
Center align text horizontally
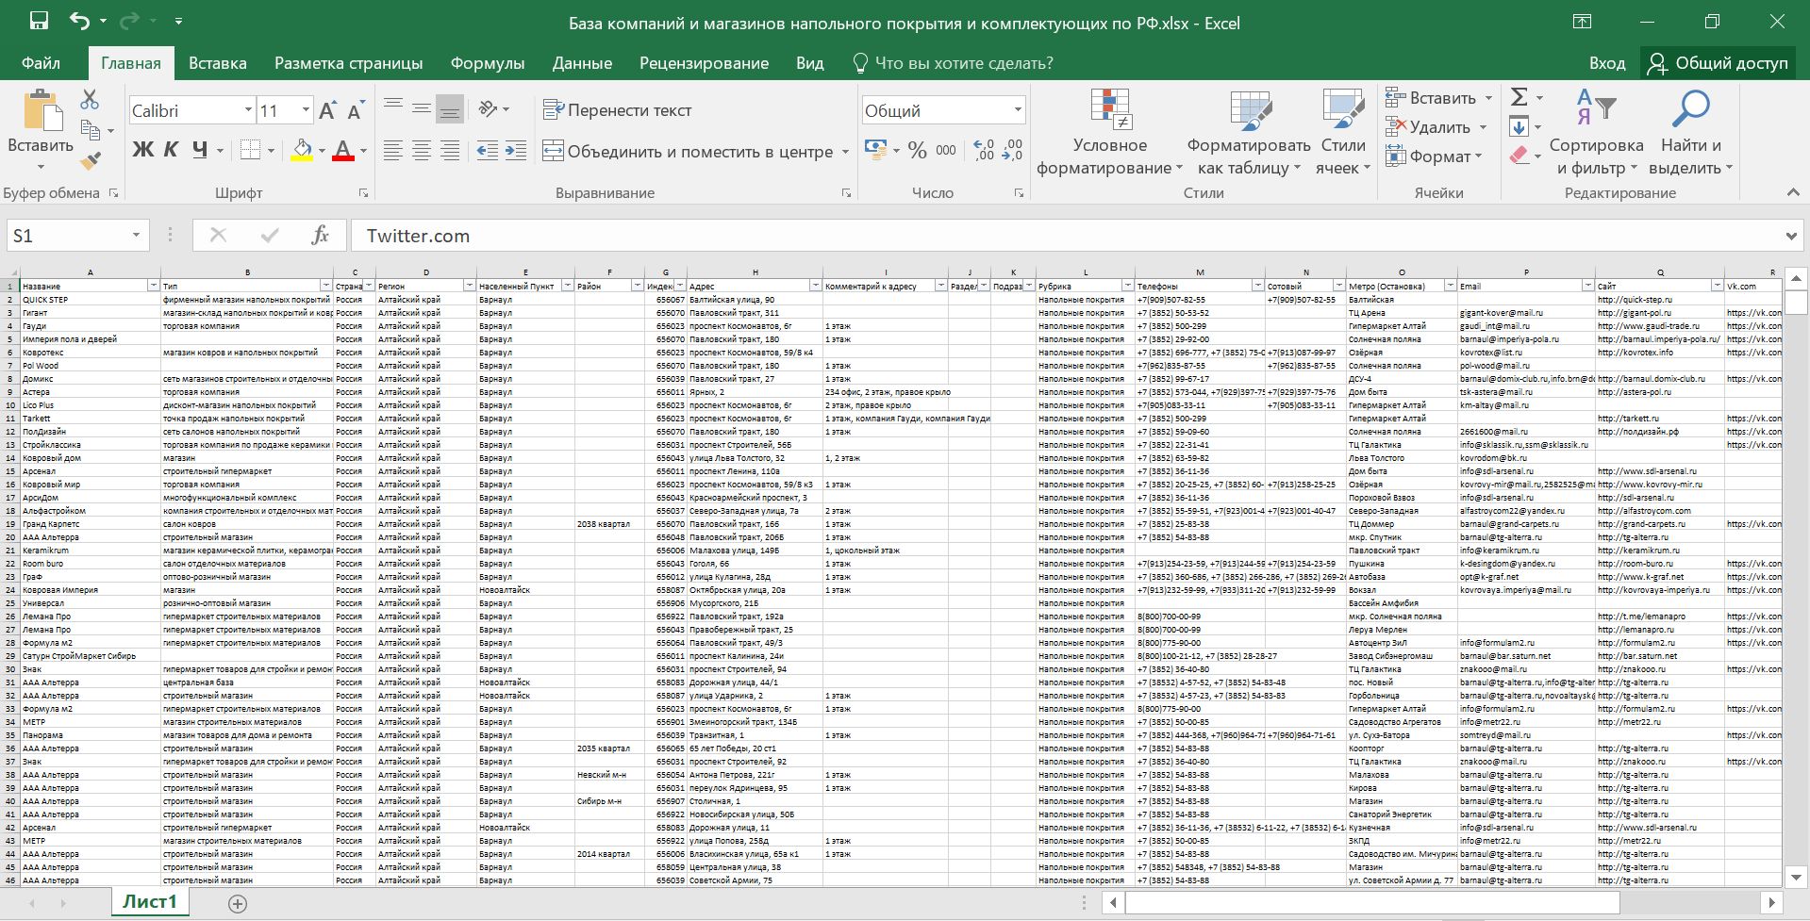[x=422, y=151]
